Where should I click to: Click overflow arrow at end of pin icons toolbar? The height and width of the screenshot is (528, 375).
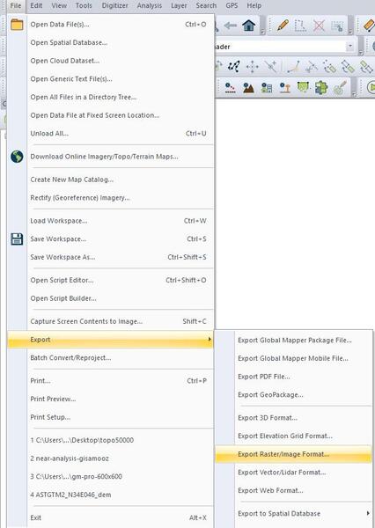354,93
